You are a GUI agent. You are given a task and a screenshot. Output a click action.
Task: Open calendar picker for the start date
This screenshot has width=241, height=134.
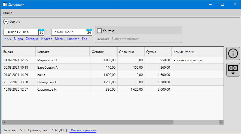pyautogui.click(x=41, y=32)
